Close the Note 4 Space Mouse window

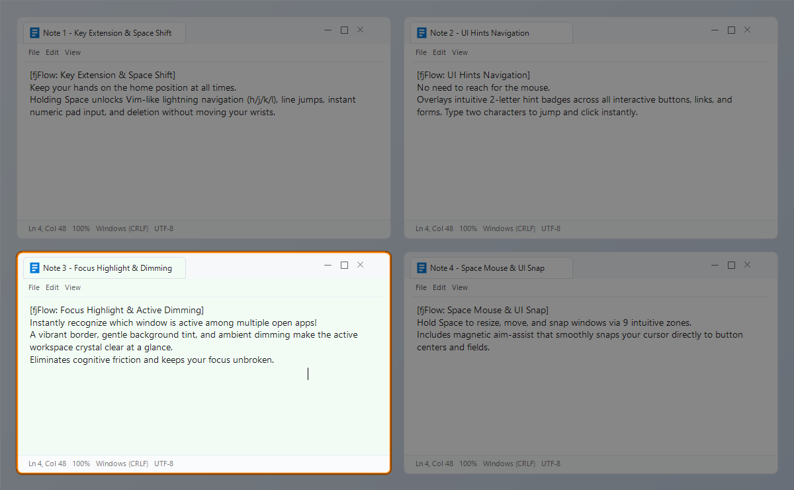coord(747,265)
